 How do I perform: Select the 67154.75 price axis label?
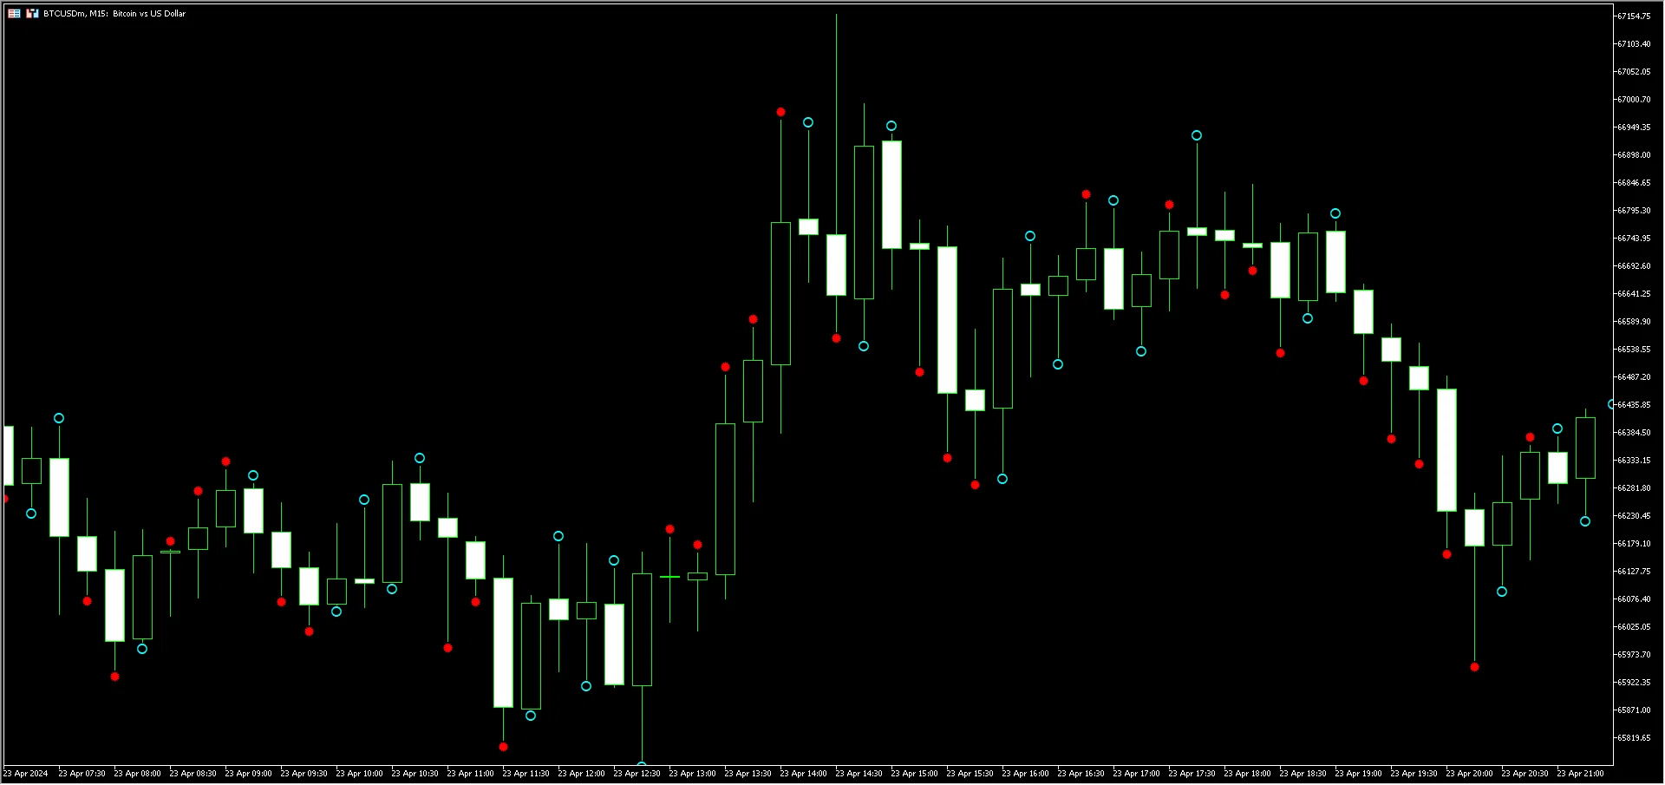point(1634,16)
